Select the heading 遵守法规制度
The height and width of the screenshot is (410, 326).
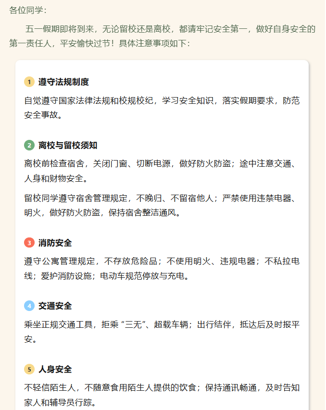tap(63, 82)
